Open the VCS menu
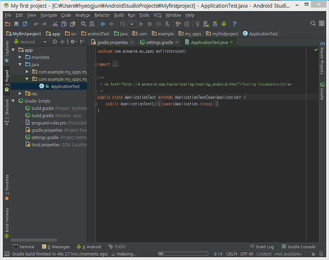Viewport: 329px width, 260px height. 157,15
